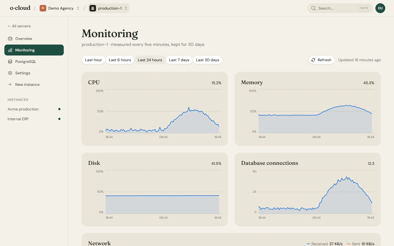Select the Last 7 days range
This screenshot has height=246, width=394.
pos(179,60)
